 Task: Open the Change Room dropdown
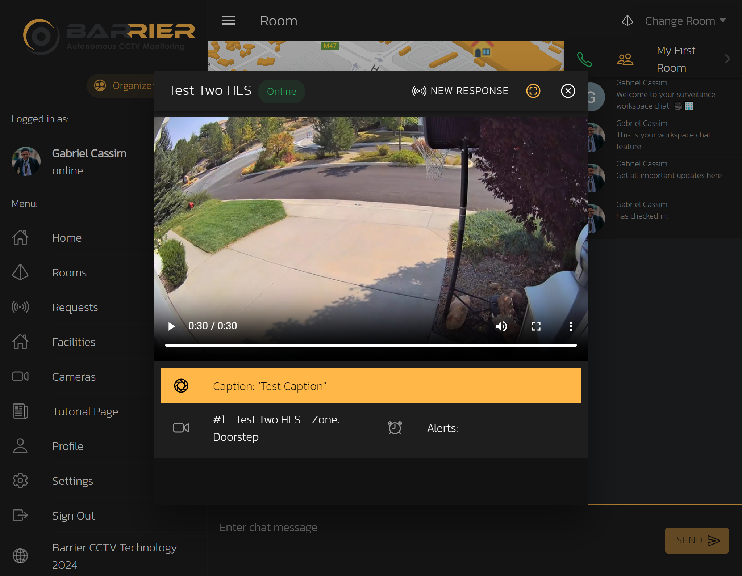(679, 21)
